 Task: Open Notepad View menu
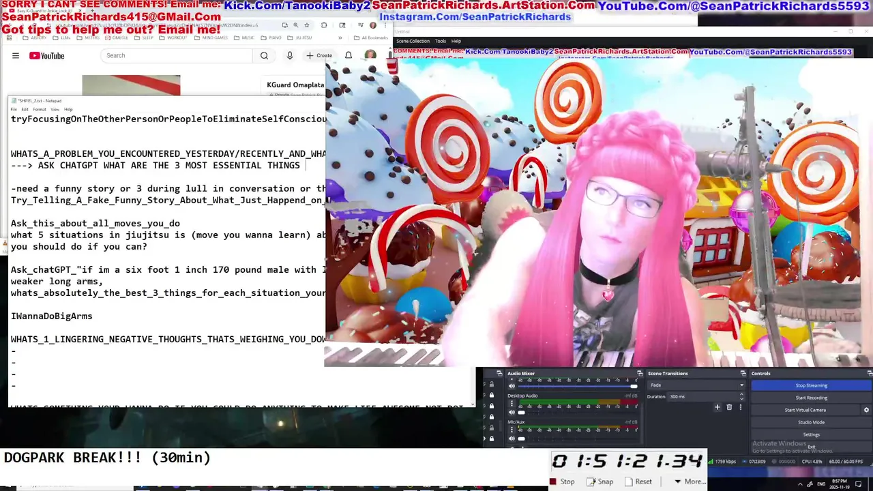[55, 109]
